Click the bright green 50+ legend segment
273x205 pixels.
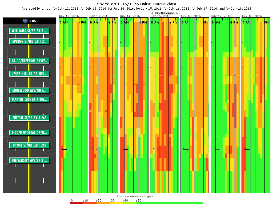click(170, 203)
